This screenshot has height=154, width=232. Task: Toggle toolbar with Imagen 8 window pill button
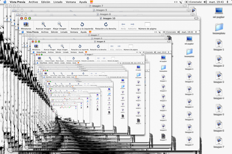pyautogui.click(x=192, y=14)
